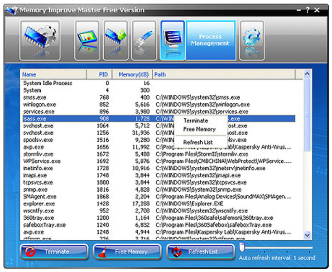Select the wscntfy.exe row
The width and height of the screenshot is (332, 272).
[159, 211]
